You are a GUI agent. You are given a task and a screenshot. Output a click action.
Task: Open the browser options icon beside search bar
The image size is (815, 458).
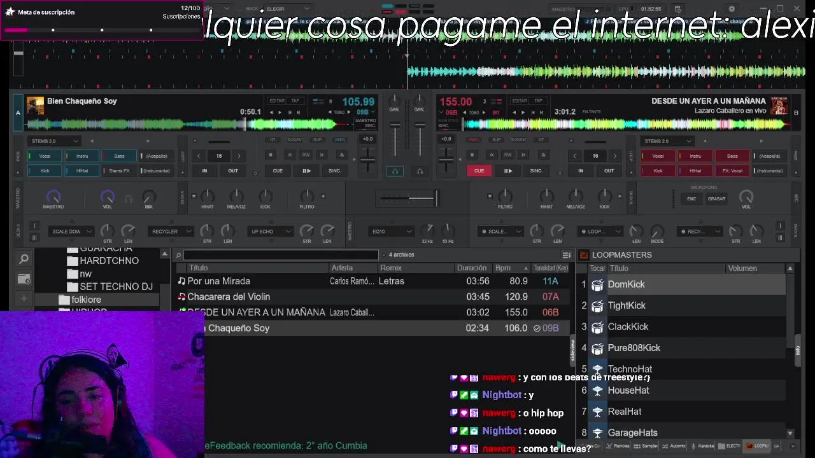click(566, 255)
